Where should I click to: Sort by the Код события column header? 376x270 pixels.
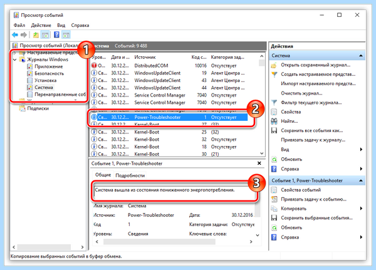pyautogui.click(x=199, y=57)
